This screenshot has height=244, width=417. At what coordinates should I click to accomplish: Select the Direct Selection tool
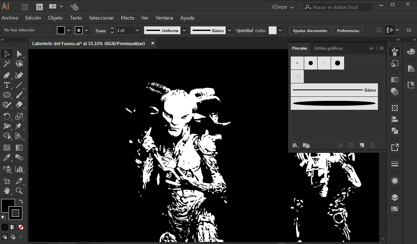point(19,54)
